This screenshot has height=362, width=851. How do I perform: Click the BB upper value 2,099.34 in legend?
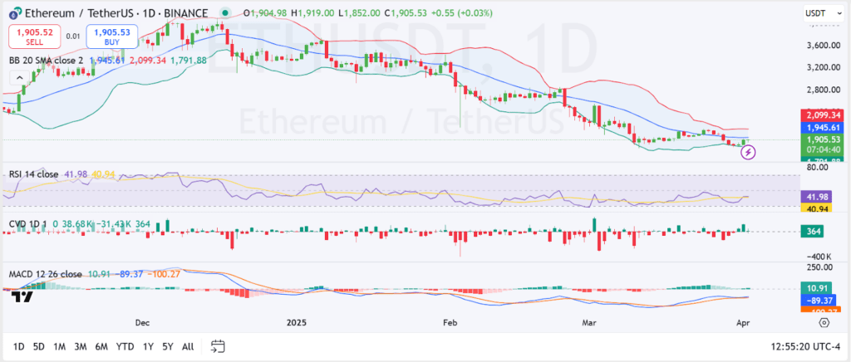pos(148,61)
